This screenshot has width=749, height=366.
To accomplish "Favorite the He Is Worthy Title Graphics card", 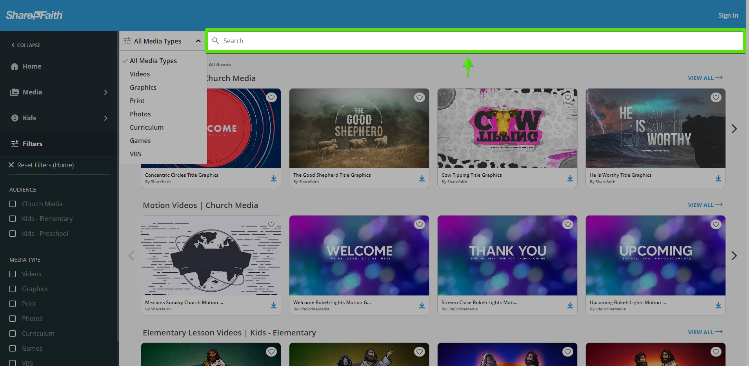I will [x=716, y=97].
